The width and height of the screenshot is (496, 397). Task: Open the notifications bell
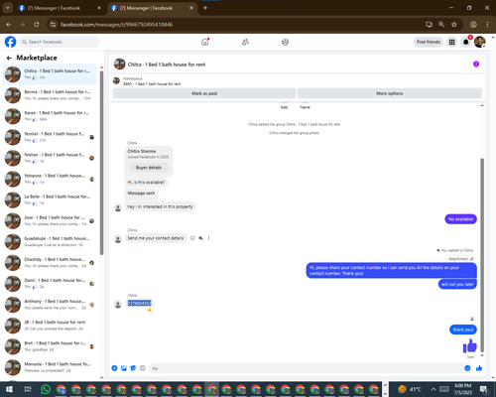pyautogui.click(x=466, y=42)
